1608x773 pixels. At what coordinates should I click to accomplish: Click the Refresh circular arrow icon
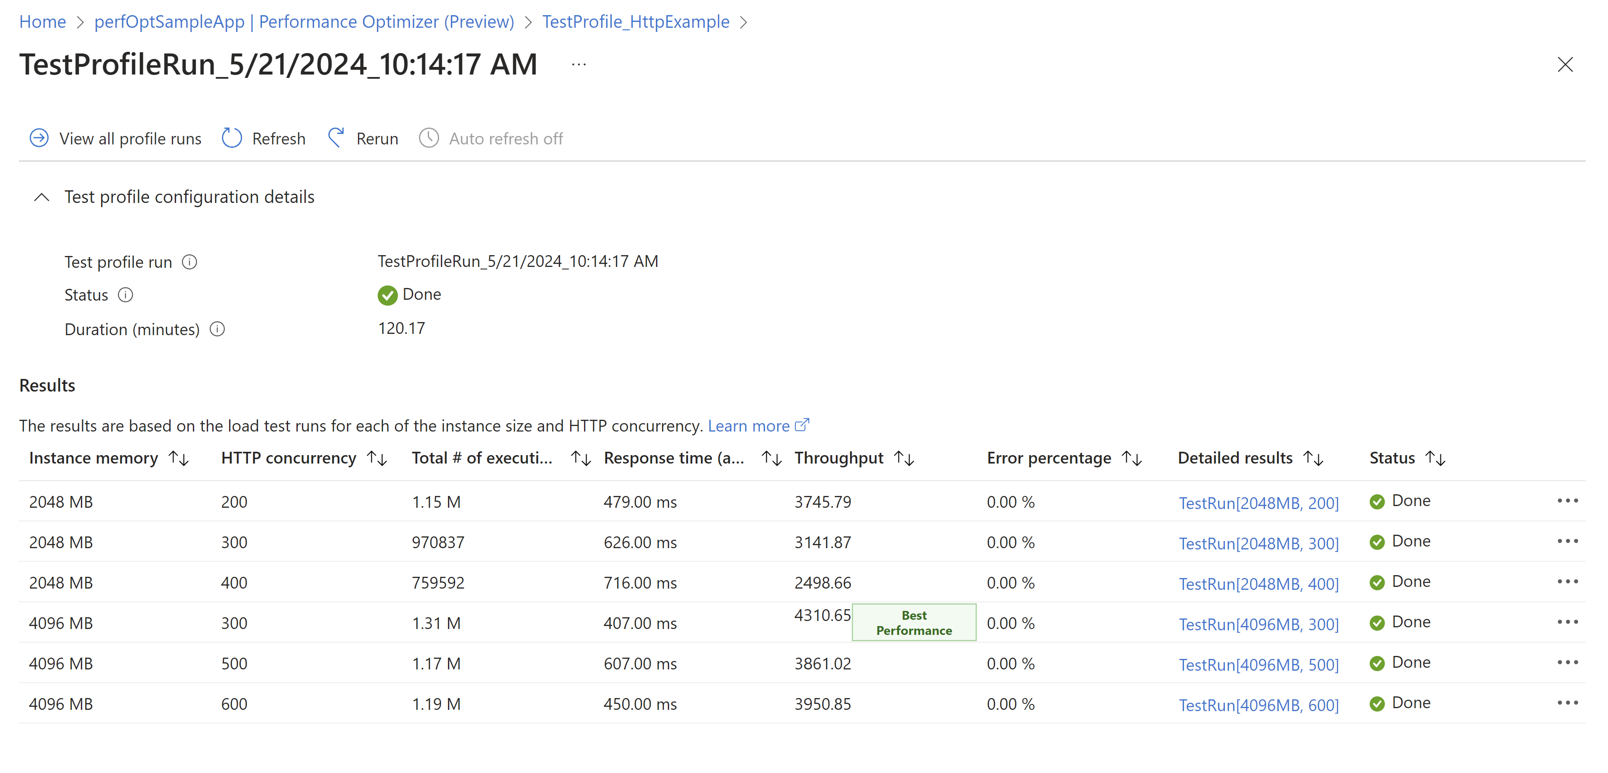[232, 138]
